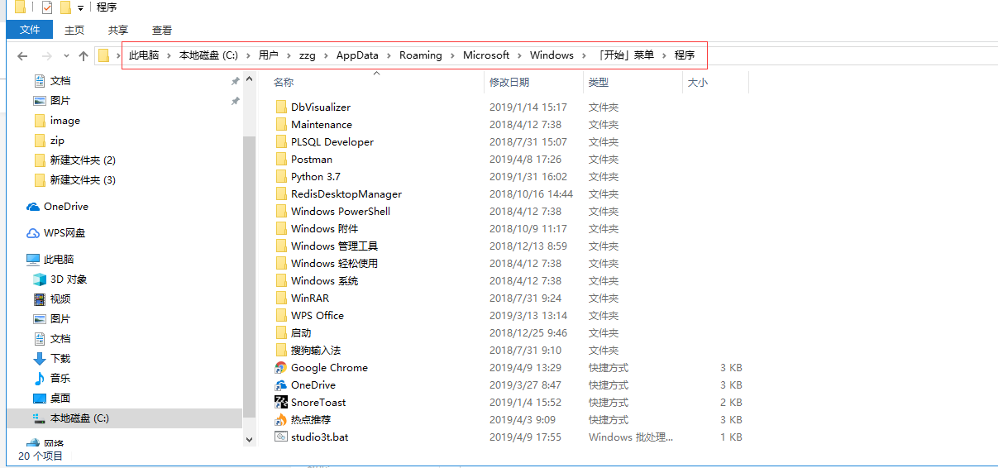Open 桌面 in navigation pane
This screenshot has height=468, width=998.
click(x=60, y=399)
